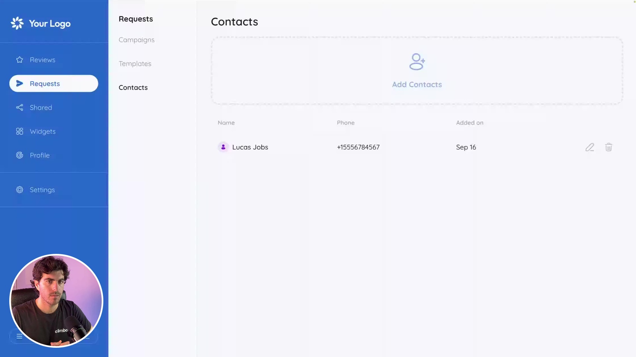Sort by the Added on column header

469,123
